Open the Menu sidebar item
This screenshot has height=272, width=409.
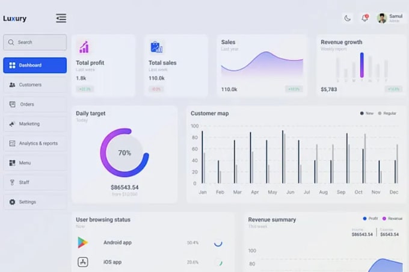tap(35, 163)
